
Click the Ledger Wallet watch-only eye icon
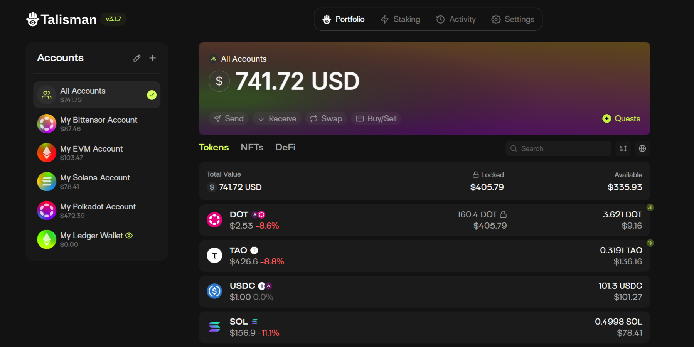129,236
